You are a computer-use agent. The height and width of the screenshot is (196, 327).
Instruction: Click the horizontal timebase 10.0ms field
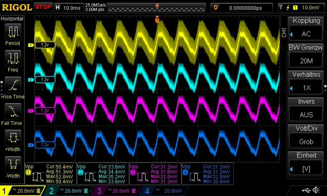click(69, 8)
